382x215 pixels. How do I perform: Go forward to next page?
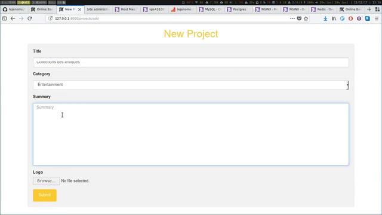click(21, 19)
